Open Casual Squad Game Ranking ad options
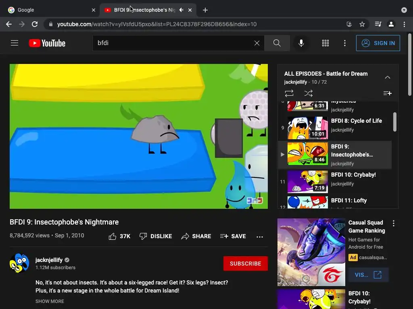The height and width of the screenshot is (309, 413). click(x=394, y=223)
